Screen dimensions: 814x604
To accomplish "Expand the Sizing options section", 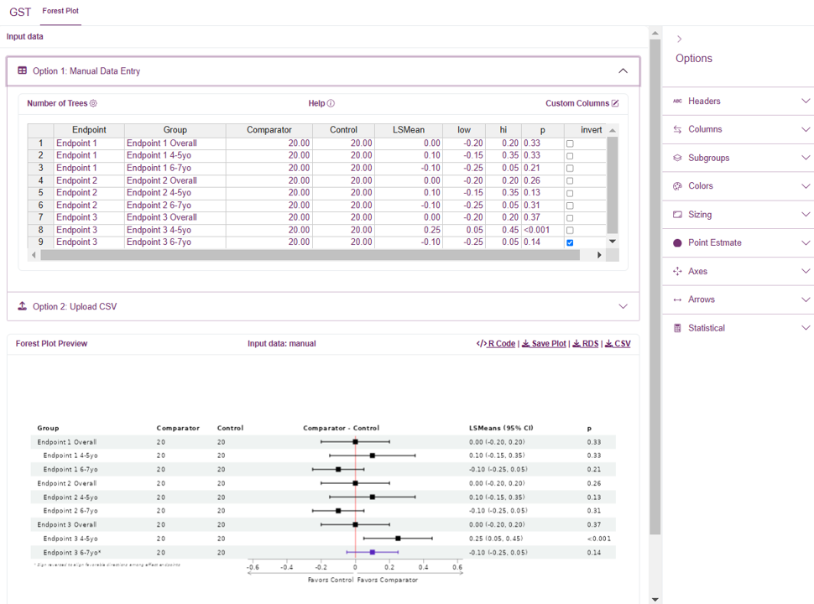I will [x=805, y=214].
